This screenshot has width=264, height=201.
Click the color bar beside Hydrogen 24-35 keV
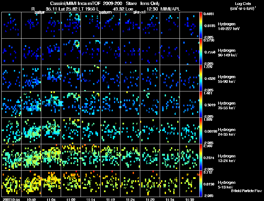point(201,131)
